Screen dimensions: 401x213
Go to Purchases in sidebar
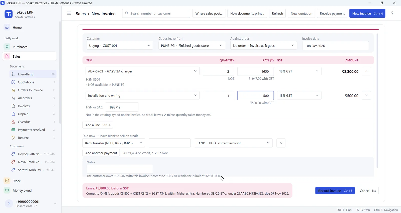[30, 47]
